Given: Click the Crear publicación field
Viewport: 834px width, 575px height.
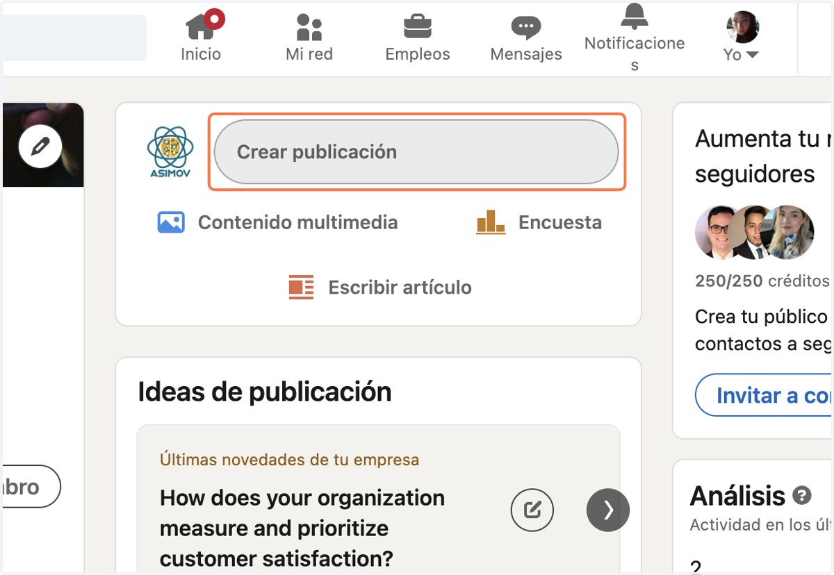Looking at the screenshot, I should (416, 152).
